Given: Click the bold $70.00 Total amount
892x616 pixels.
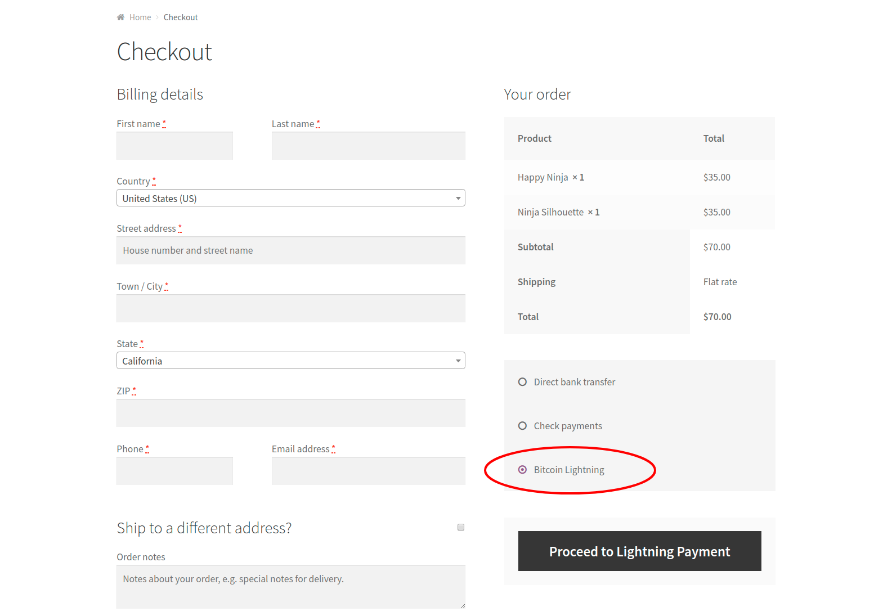Looking at the screenshot, I should pyautogui.click(x=718, y=317).
